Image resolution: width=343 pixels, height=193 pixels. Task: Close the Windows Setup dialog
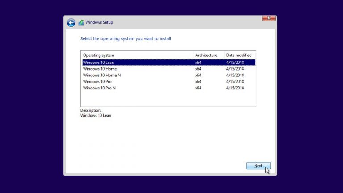268,18
